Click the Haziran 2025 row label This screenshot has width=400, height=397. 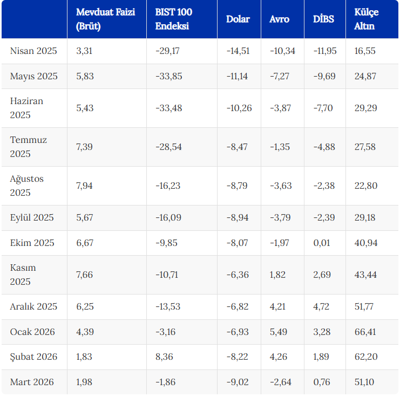26,108
